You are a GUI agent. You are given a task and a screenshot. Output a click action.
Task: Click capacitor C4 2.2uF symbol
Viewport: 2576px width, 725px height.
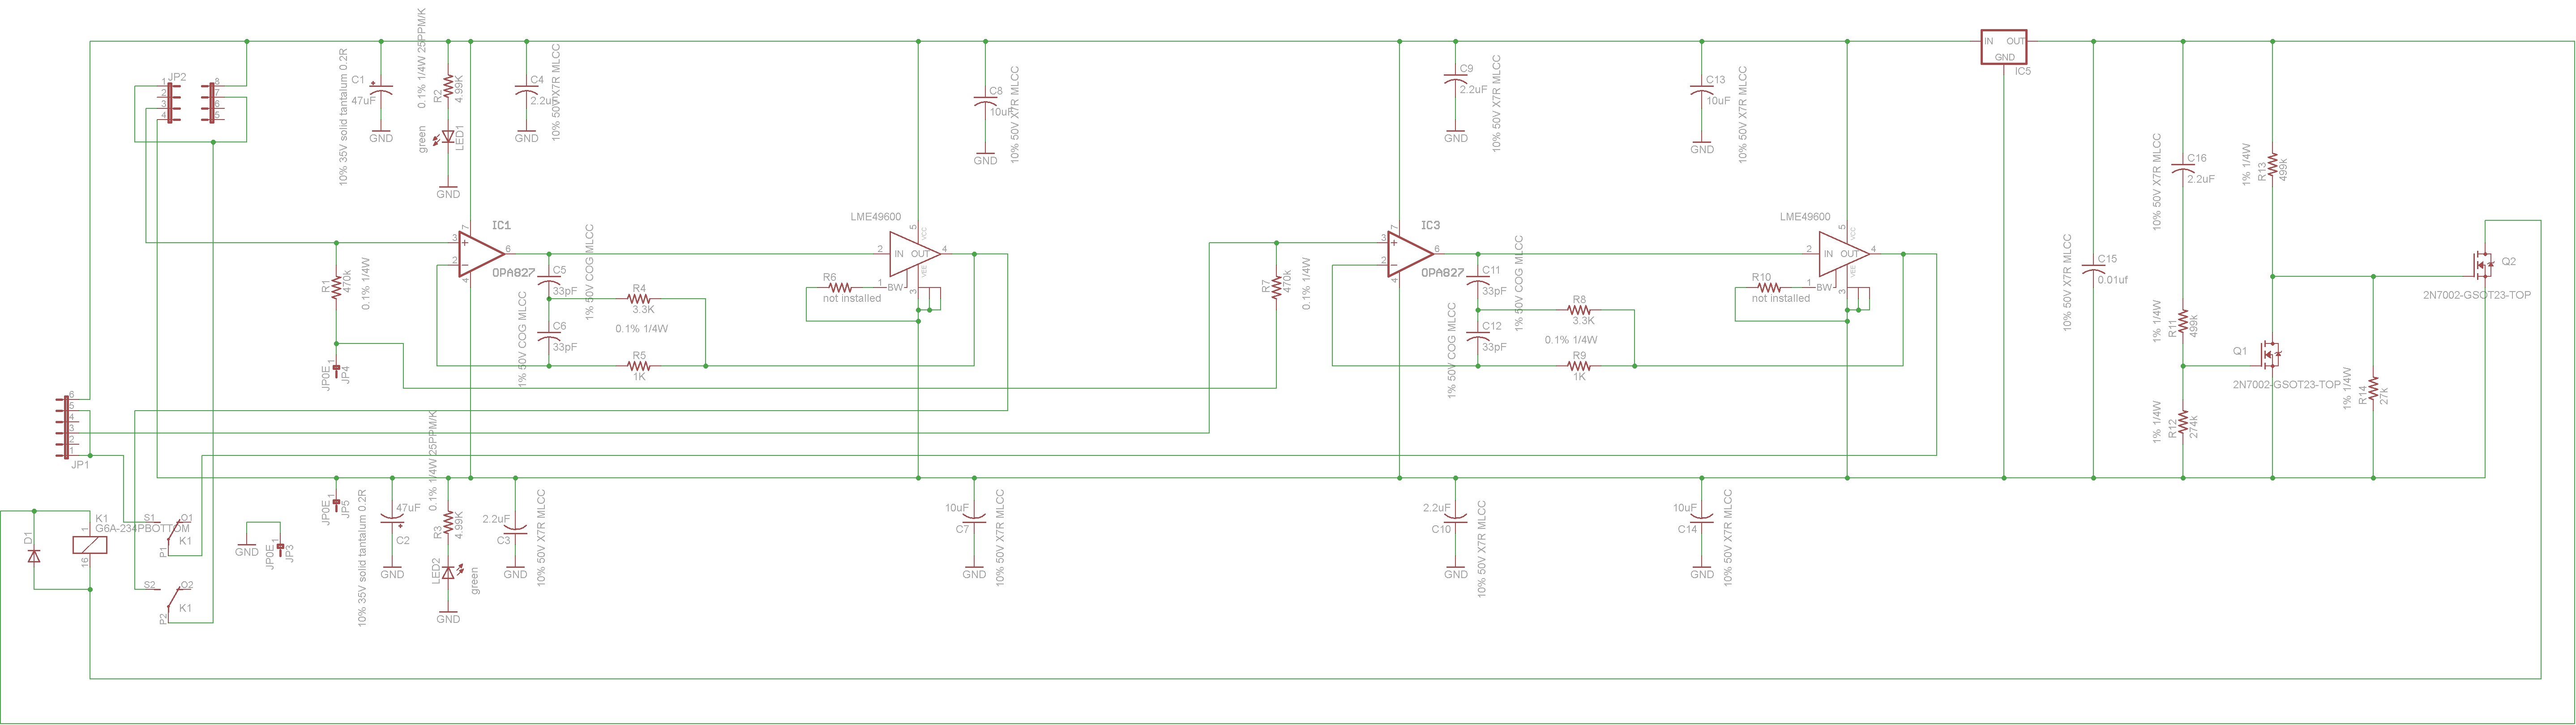tap(526, 89)
